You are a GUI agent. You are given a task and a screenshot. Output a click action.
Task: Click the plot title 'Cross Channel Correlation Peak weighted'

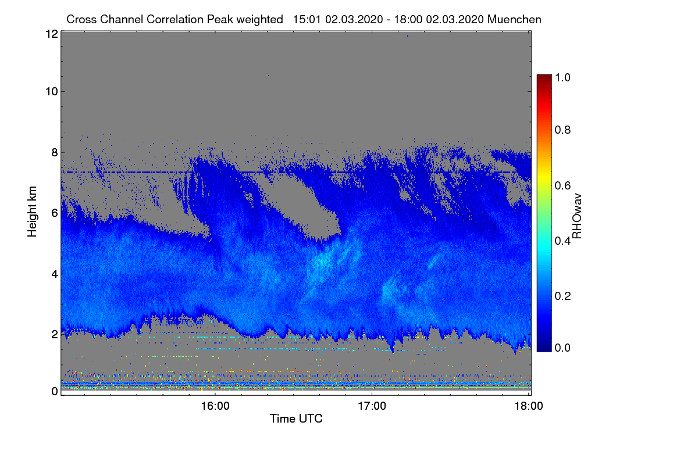[x=175, y=19]
